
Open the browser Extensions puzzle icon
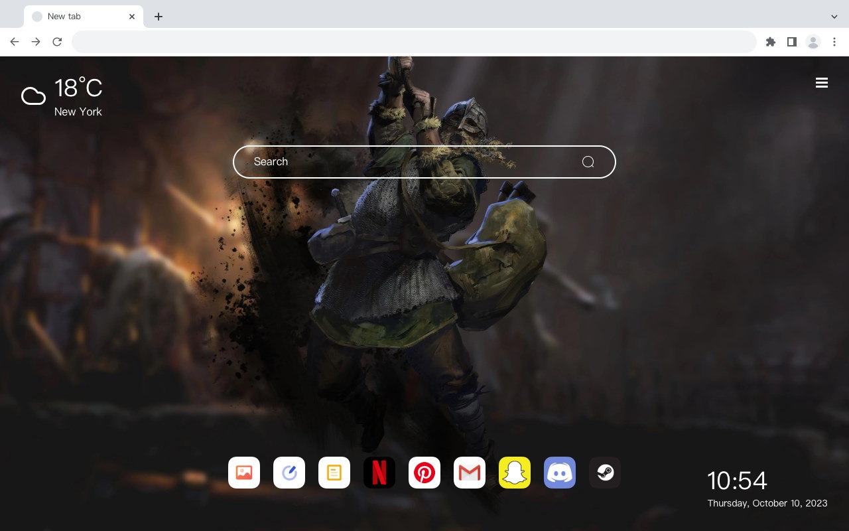coord(770,42)
